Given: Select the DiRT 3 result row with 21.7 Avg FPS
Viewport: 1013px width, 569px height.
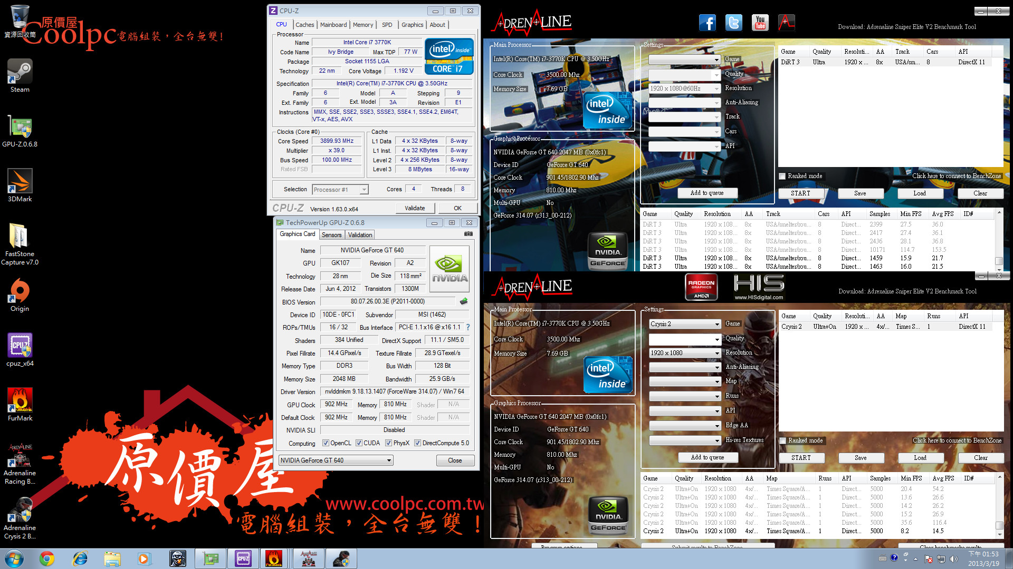Looking at the screenshot, I should 817,258.
